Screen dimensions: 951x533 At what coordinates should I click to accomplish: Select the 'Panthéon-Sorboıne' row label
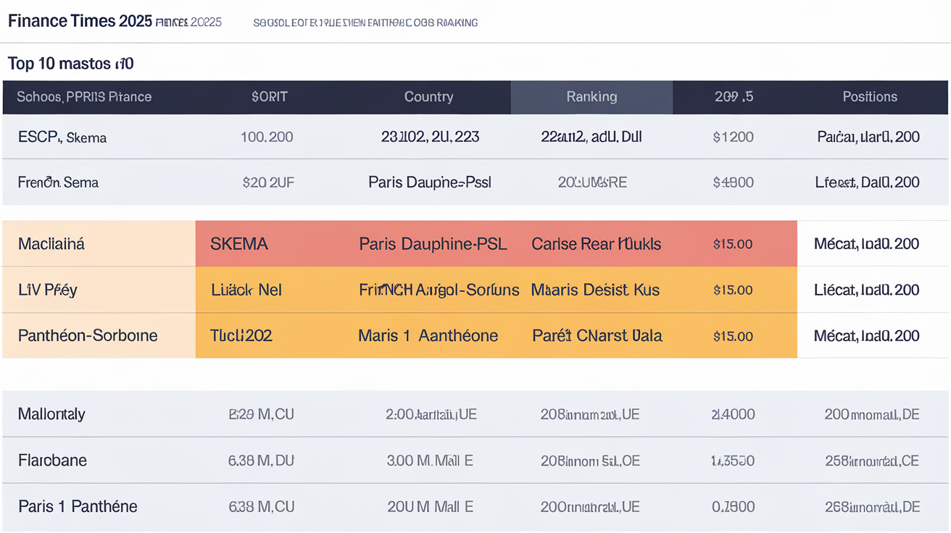click(x=88, y=335)
